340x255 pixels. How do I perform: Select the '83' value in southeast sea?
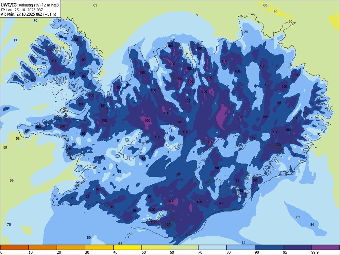point(298,217)
